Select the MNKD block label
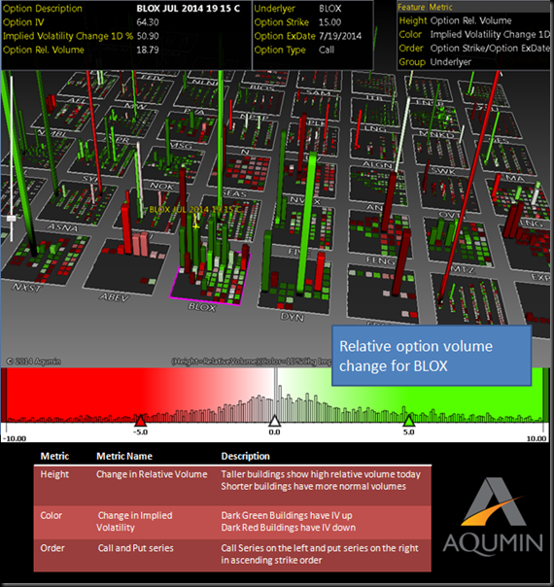The width and height of the screenshot is (554, 587). [x=436, y=134]
